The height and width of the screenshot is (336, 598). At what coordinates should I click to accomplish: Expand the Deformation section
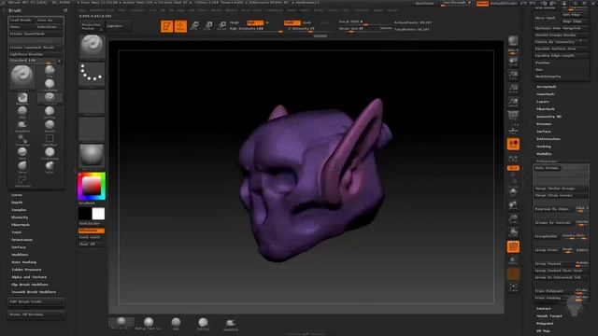click(x=548, y=139)
